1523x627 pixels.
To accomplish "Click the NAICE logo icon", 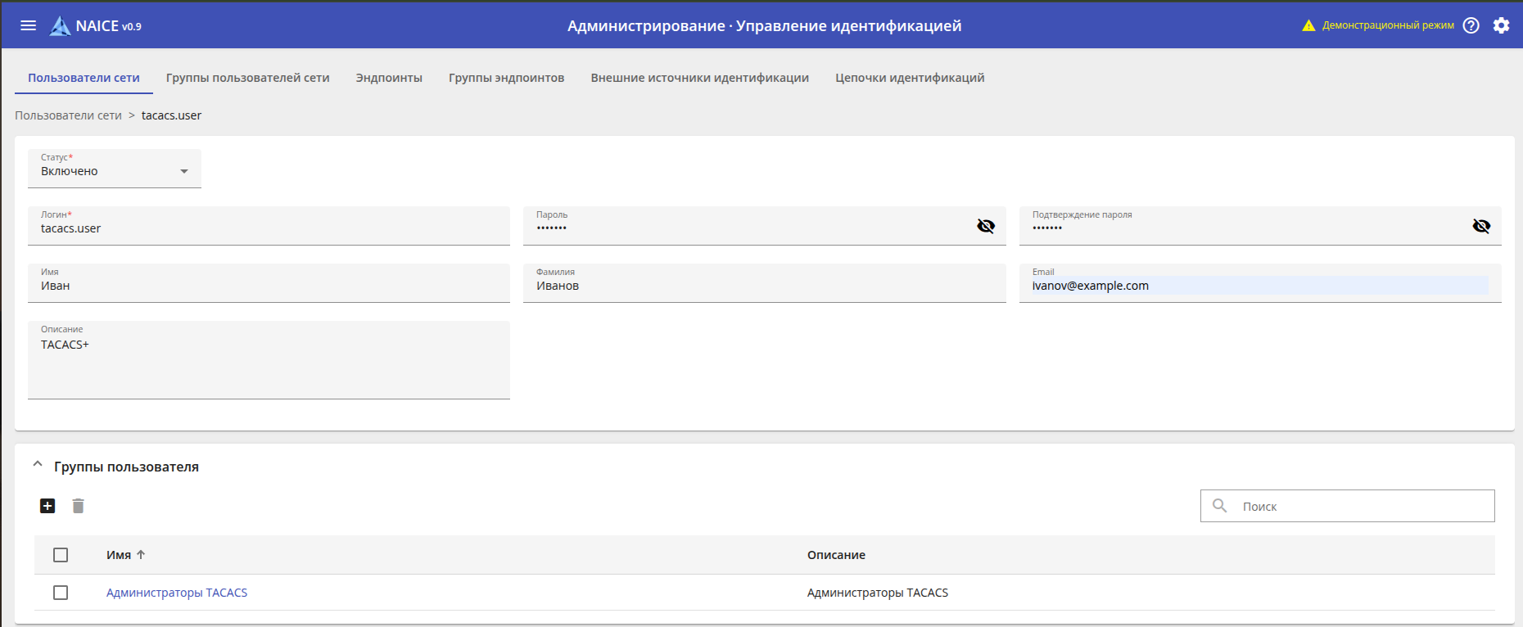I will [60, 26].
